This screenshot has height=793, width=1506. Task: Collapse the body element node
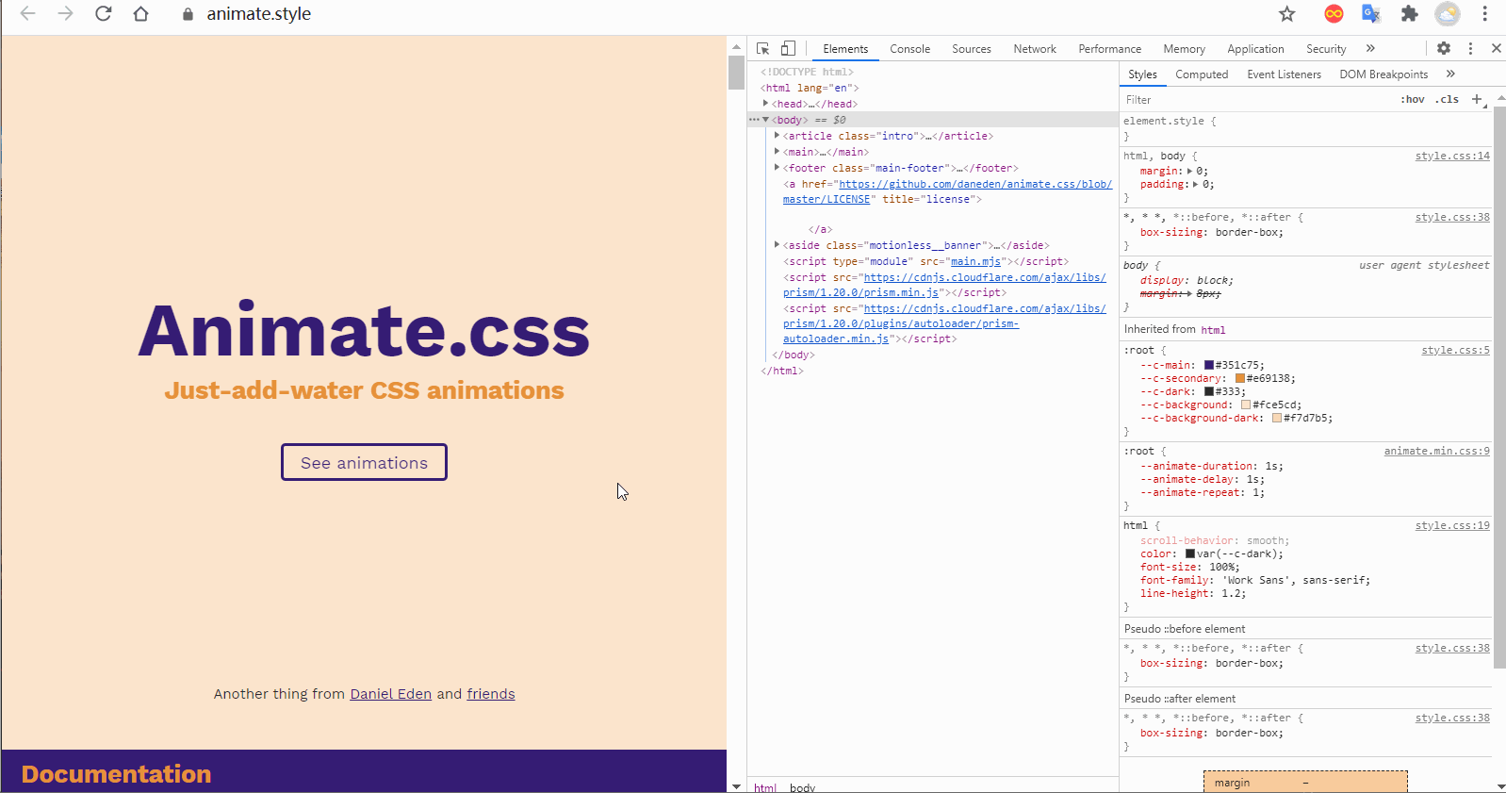(766, 120)
